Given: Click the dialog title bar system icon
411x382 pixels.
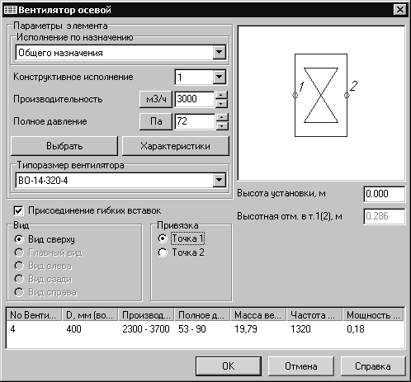Looking at the screenshot, I should click(x=10, y=10).
